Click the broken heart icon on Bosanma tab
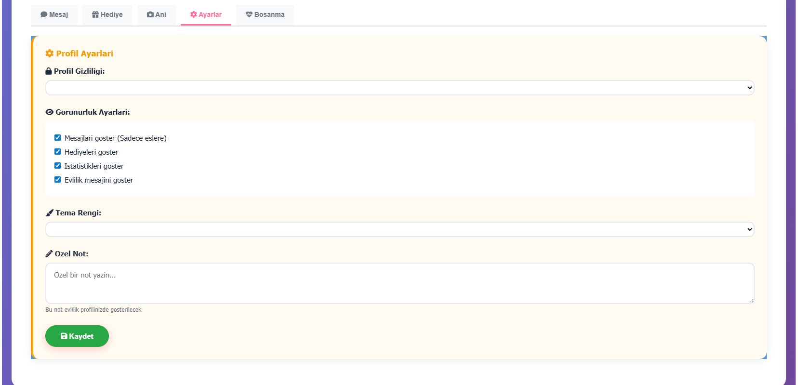The width and height of the screenshot is (798, 385). (x=249, y=14)
